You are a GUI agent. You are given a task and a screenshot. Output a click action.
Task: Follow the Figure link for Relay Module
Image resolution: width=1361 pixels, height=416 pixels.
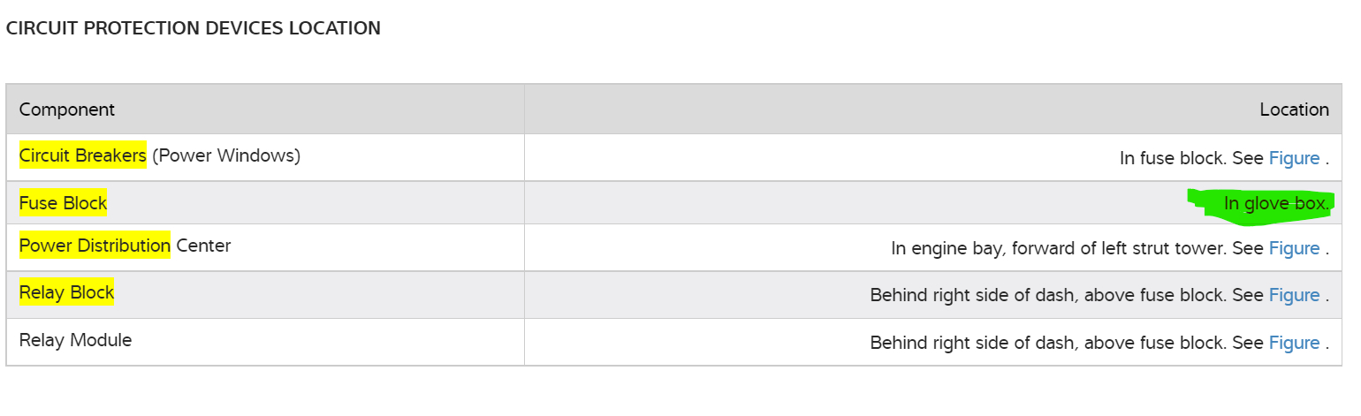pyautogui.click(x=1294, y=343)
